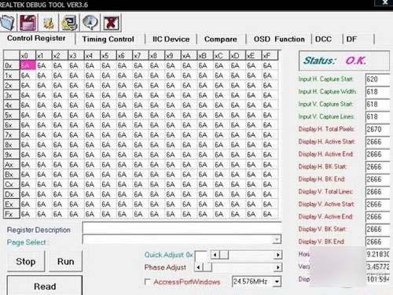Click the xF column header
The height and width of the screenshot is (295, 393).
(x=270, y=56)
